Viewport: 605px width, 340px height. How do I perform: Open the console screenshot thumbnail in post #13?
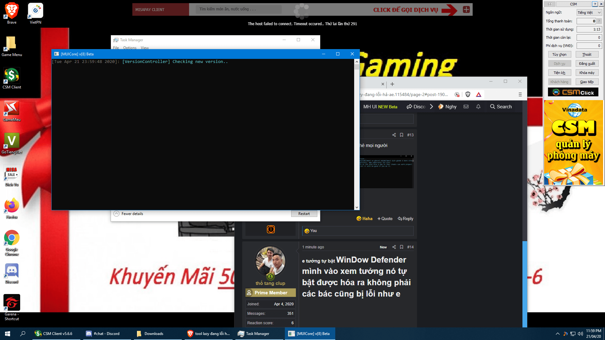(386, 172)
